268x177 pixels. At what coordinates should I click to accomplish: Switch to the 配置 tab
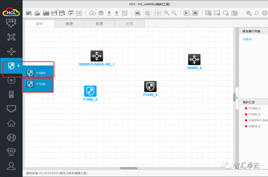pos(100,24)
